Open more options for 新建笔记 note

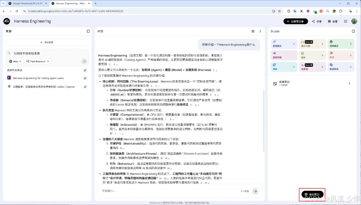pos(349,83)
